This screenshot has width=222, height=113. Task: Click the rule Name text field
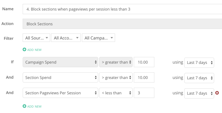point(122,9)
